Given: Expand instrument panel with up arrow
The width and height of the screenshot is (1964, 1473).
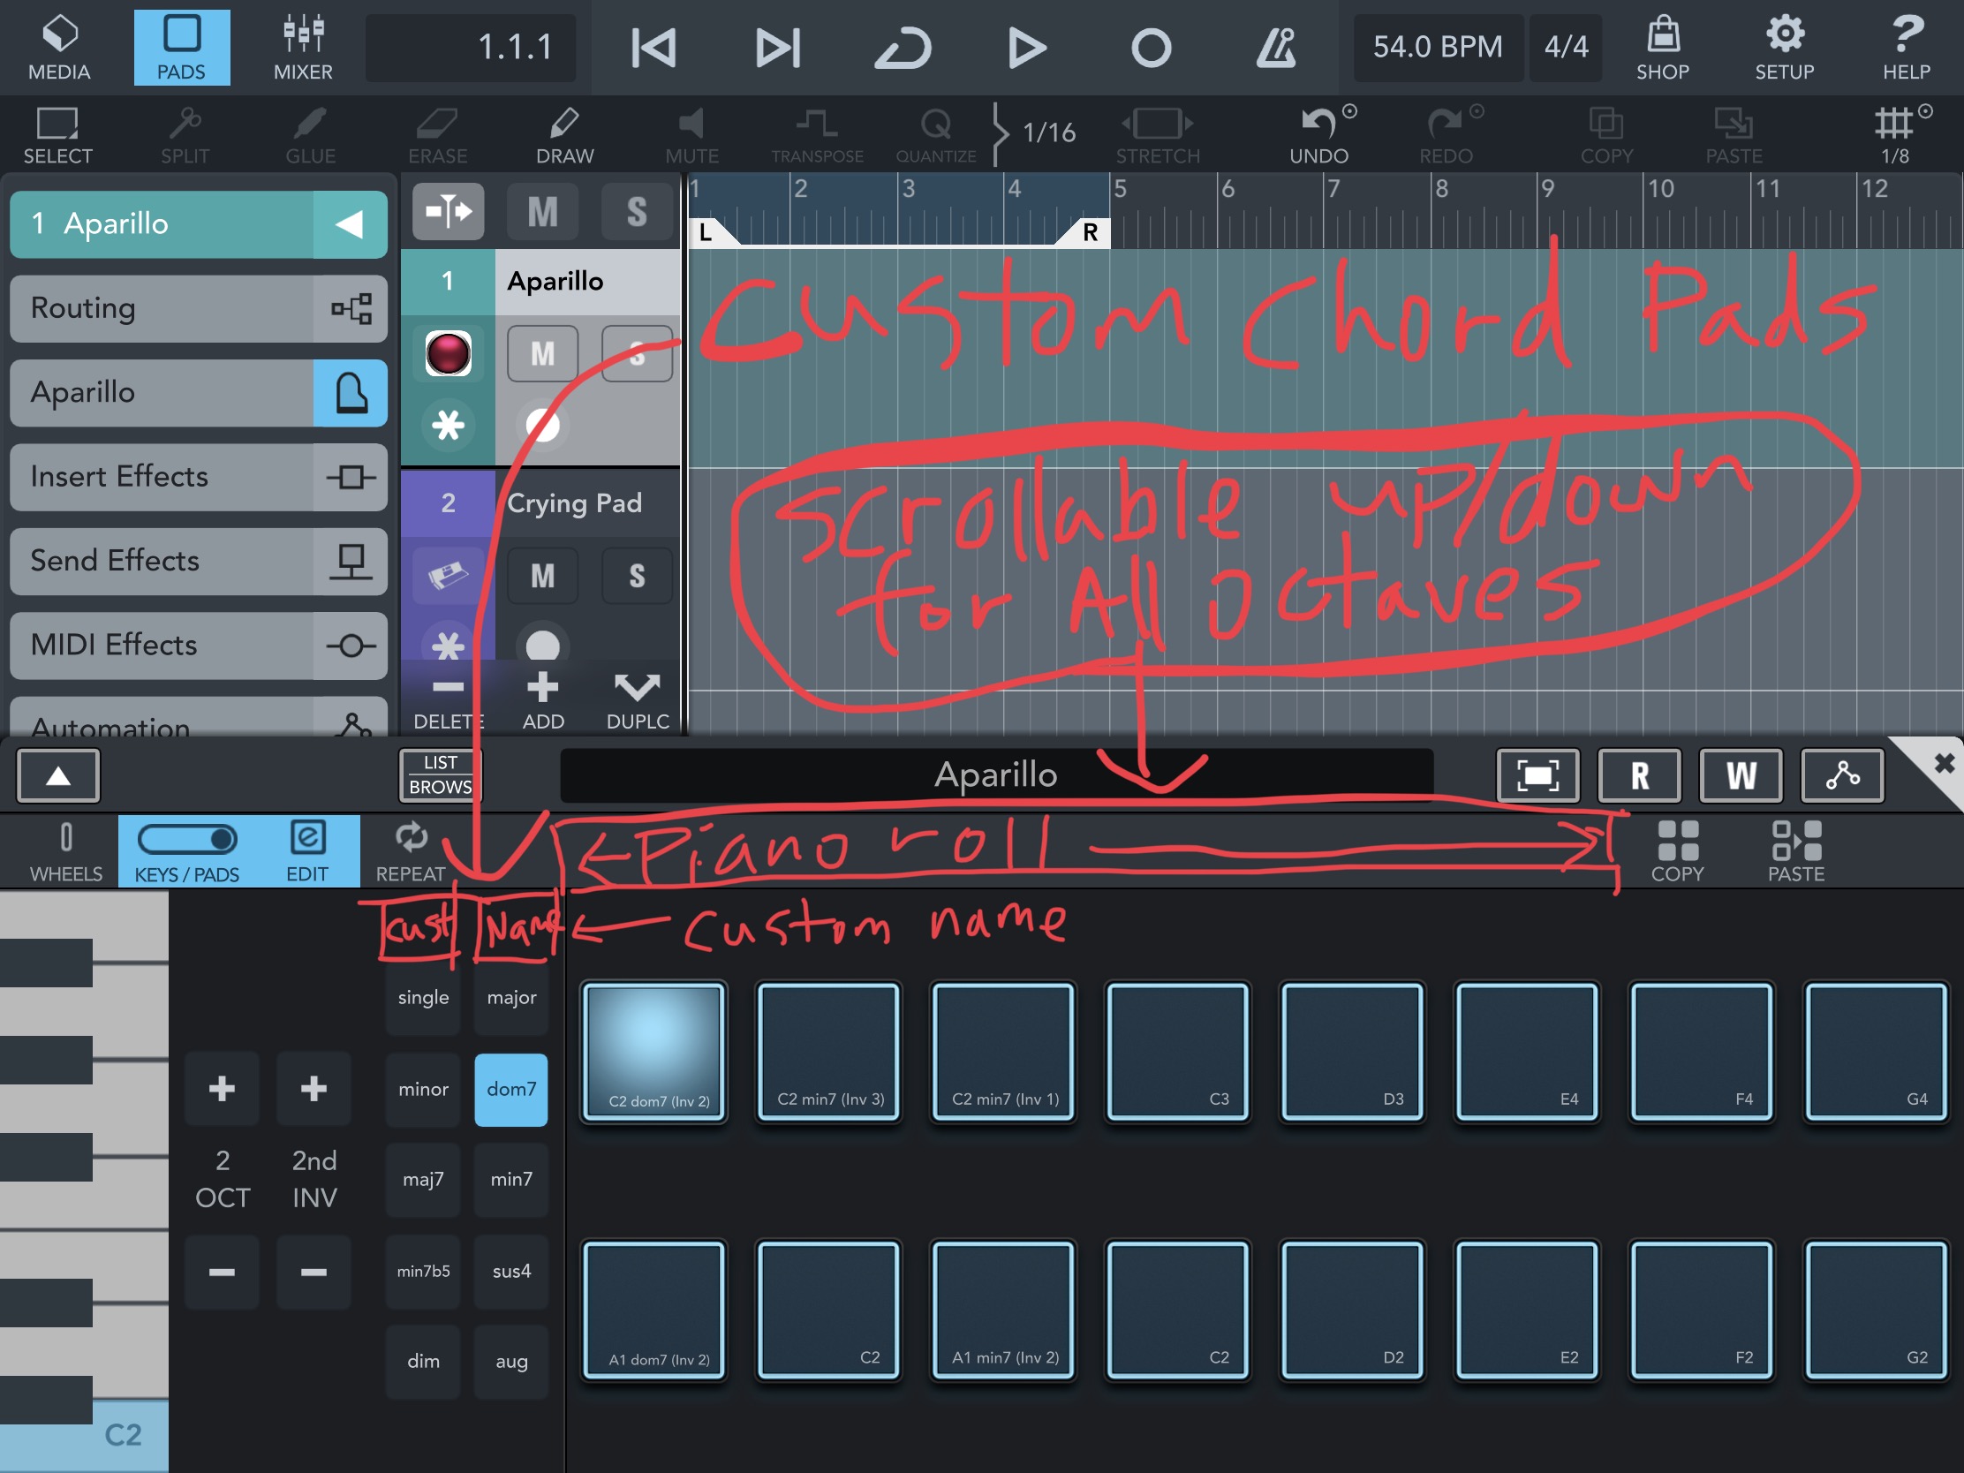Looking at the screenshot, I should click(58, 776).
